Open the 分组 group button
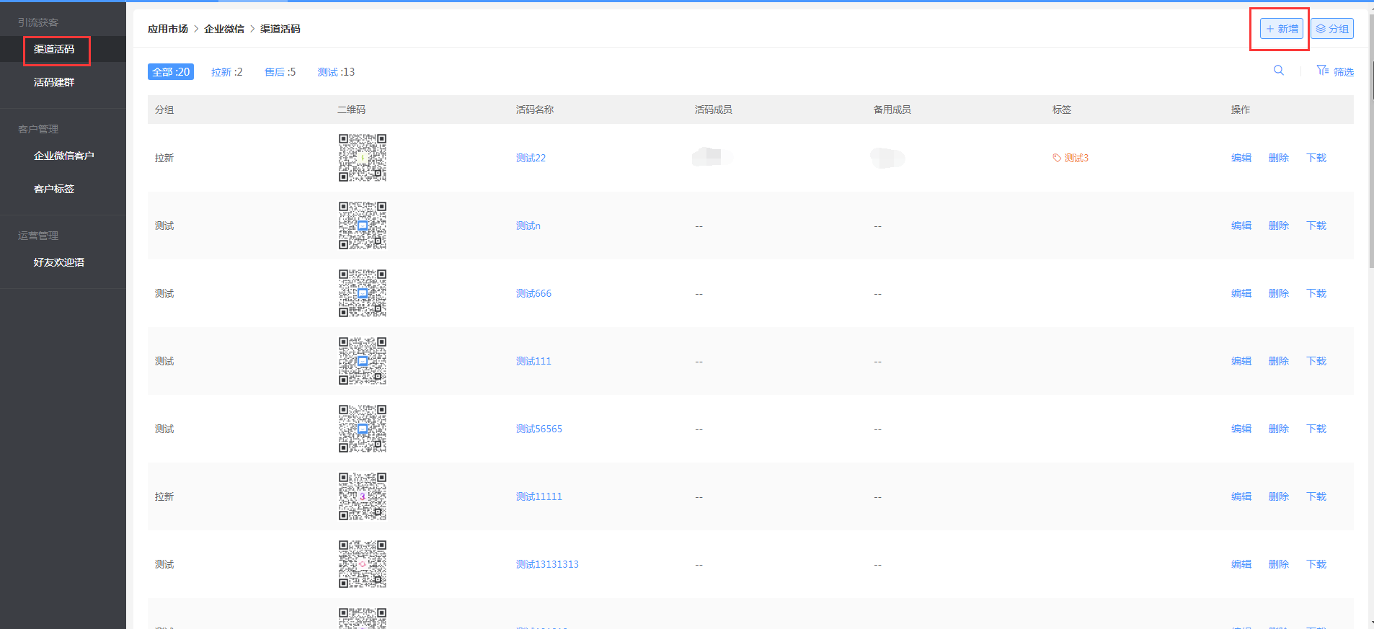Screen dimensions: 1374x629 (x=1332, y=29)
